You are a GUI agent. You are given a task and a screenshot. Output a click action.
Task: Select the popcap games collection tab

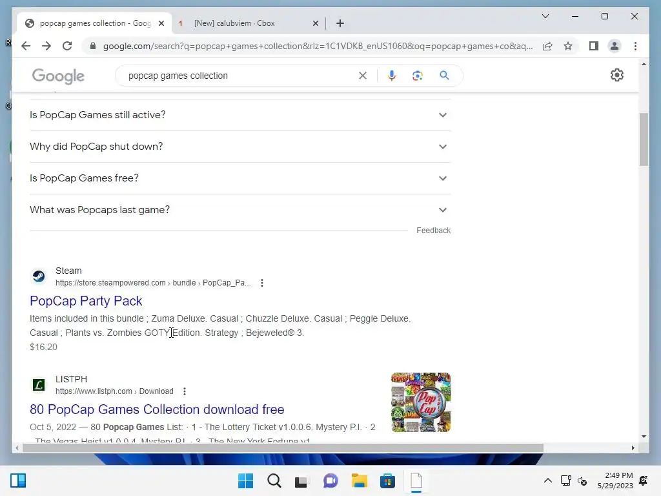click(95, 23)
